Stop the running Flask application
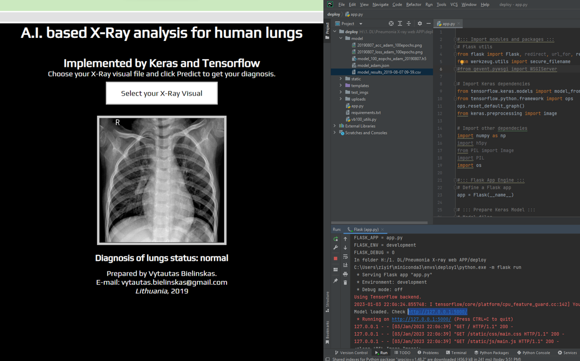580x361 pixels. click(x=335, y=258)
